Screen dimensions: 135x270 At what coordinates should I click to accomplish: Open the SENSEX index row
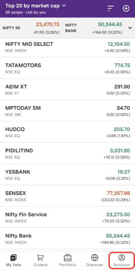click(67, 196)
